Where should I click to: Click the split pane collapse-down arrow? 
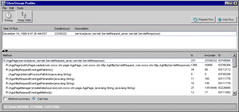pyautogui.click(x=6, y=51)
